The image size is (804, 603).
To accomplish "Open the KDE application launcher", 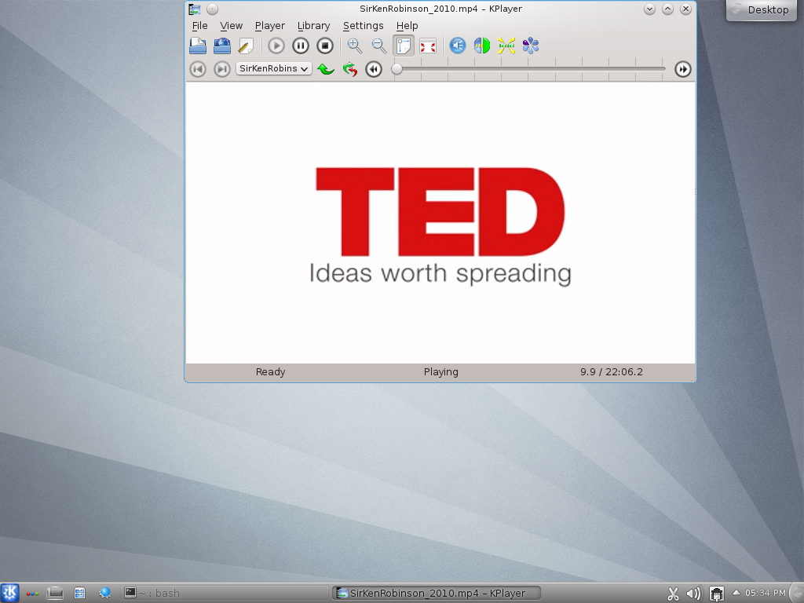I will pos(9,593).
